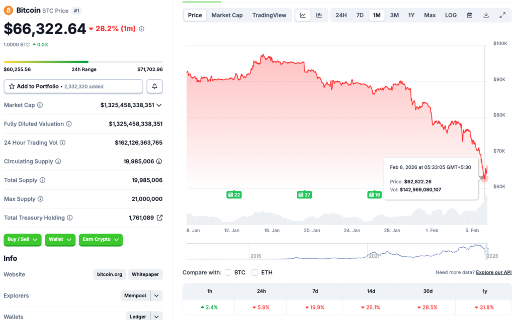Viewport: 515px width, 320px height.
Task: Expand the Market Cap value chevron
Action: pyautogui.click(x=158, y=105)
